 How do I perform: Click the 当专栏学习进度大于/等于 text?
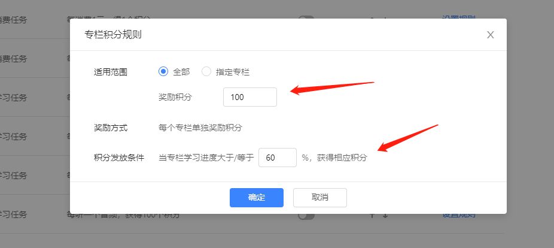(206, 158)
